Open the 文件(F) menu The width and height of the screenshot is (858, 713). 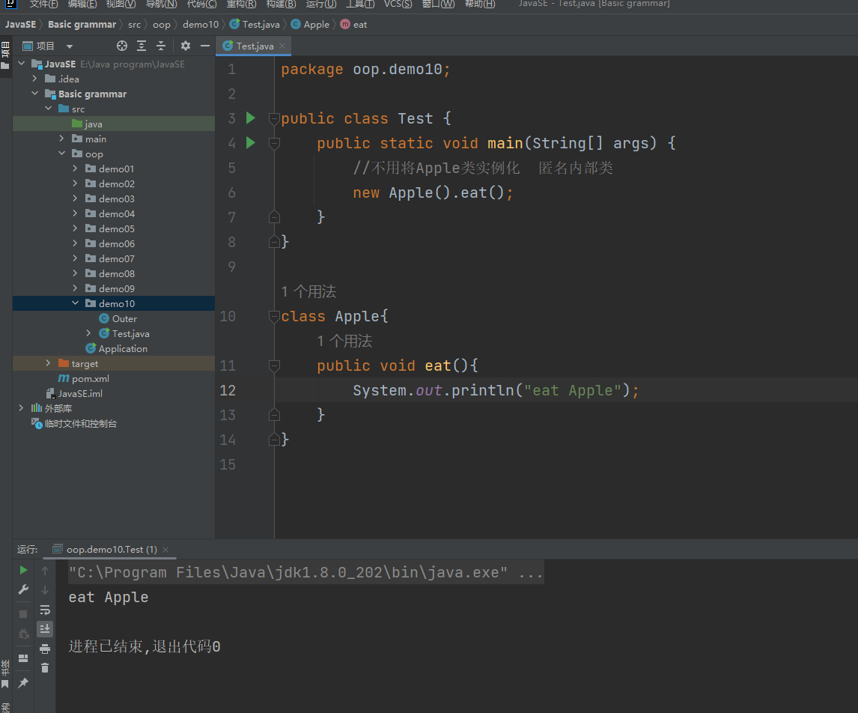[43, 4]
